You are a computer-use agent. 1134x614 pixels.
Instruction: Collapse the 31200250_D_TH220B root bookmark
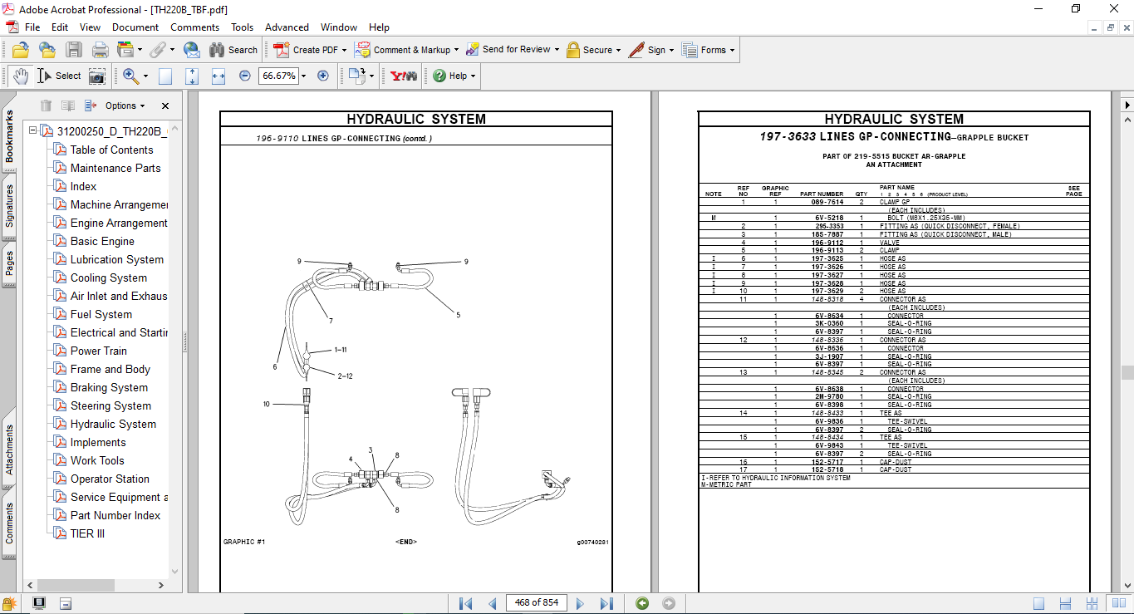pyautogui.click(x=33, y=131)
